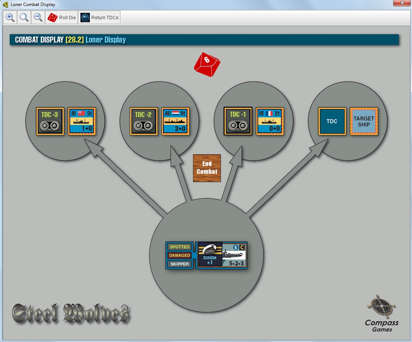Toggle the SKIPPER status marker
The image size is (412, 342).
[x=179, y=264]
